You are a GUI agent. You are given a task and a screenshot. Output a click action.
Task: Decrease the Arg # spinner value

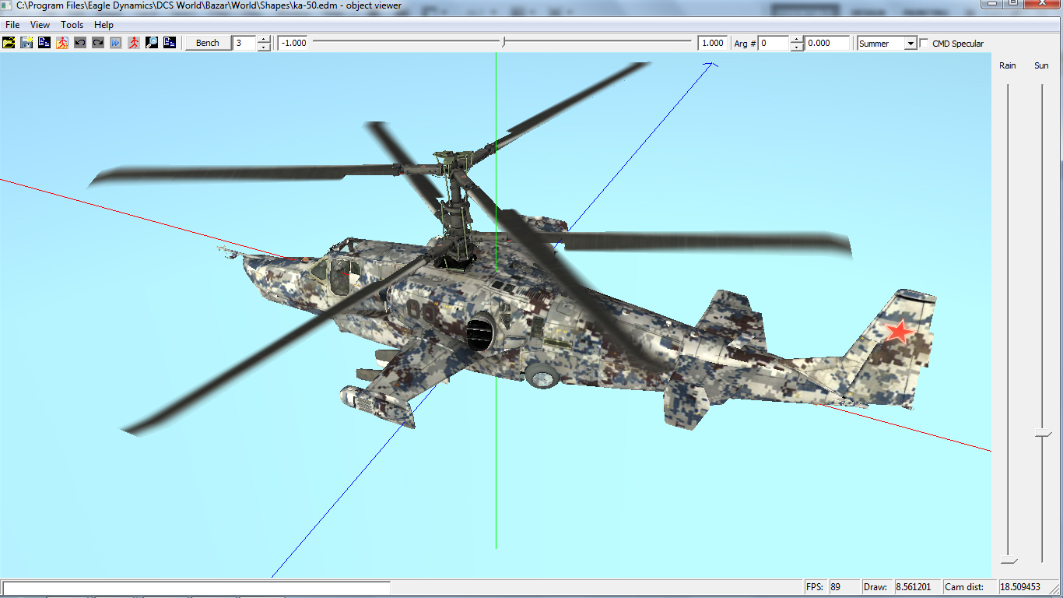[x=797, y=47]
